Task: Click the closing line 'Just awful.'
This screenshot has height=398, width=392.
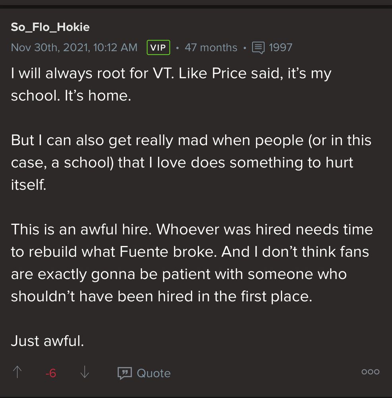Action: click(47, 341)
